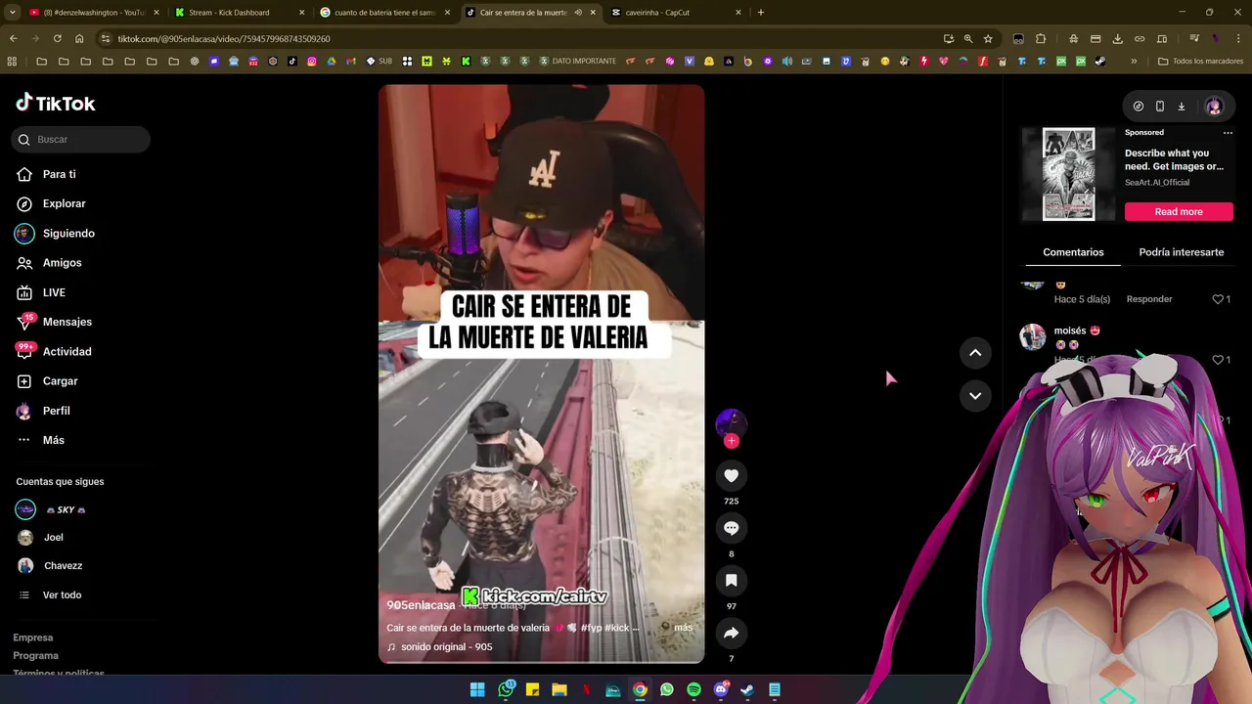Mute audio on the TikTok tab
This screenshot has height=704, width=1252.
click(578, 13)
